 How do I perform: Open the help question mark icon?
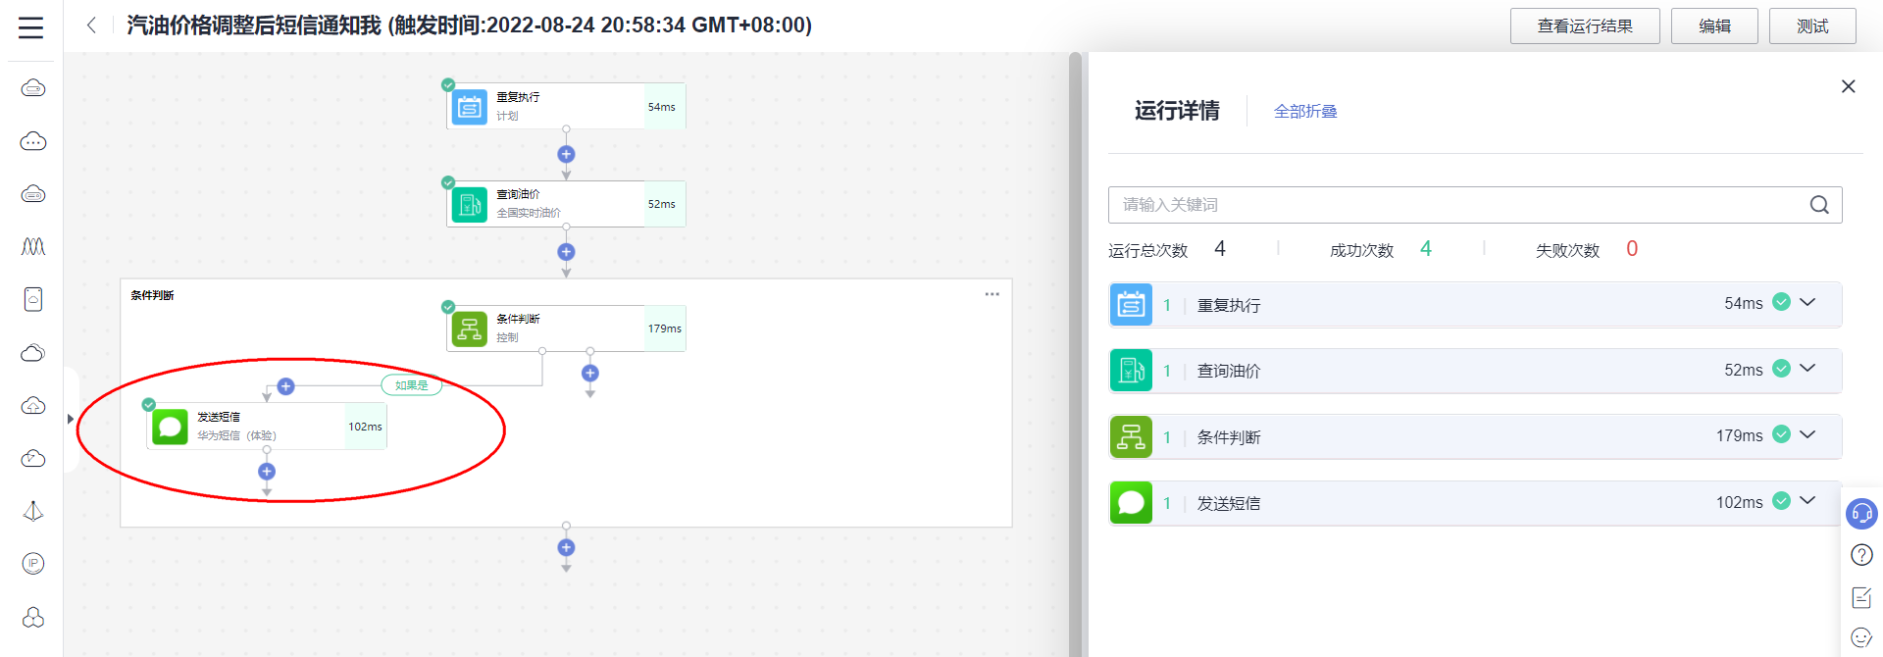1861,555
